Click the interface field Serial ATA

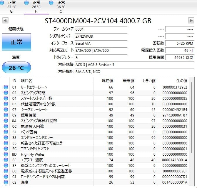click(x=101, y=43)
